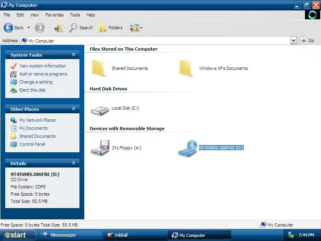Click the Add or remove programs icon
Viewport: 321px width, 241px height.
pos(14,74)
